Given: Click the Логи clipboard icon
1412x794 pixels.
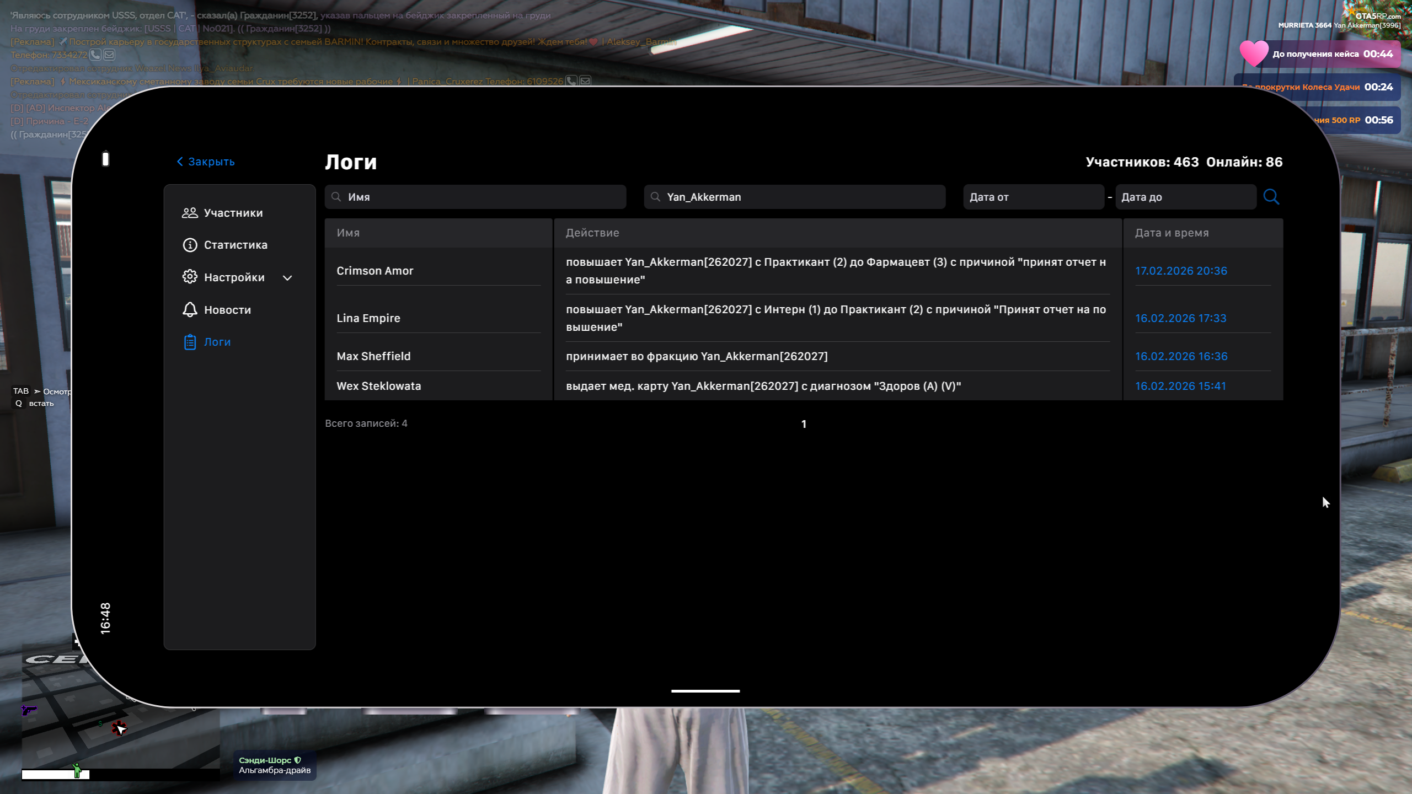Looking at the screenshot, I should pyautogui.click(x=190, y=342).
